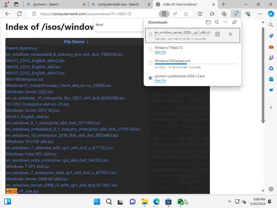Open the downloads folder icon
This screenshot has width=277, height=208.
(x=208, y=22)
